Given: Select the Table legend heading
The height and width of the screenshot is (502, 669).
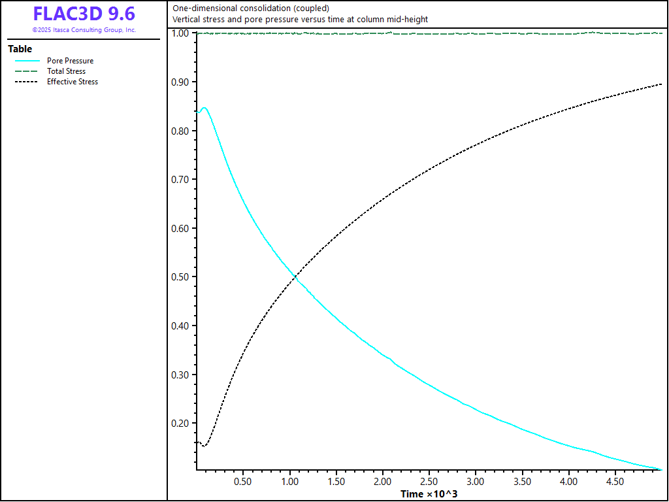Looking at the screenshot, I should click(x=20, y=49).
